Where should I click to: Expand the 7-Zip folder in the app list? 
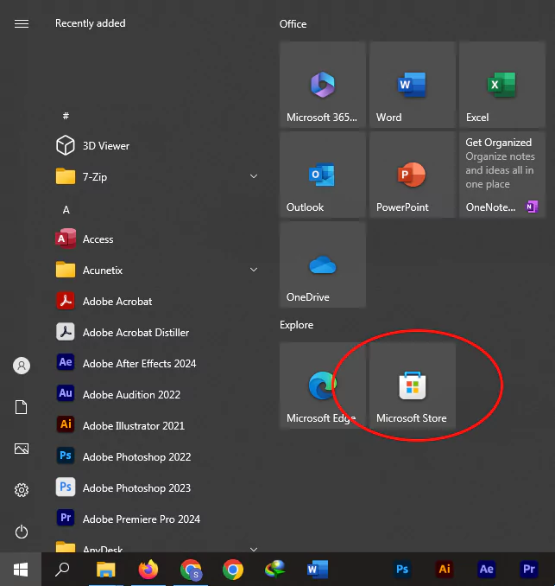[x=254, y=176]
